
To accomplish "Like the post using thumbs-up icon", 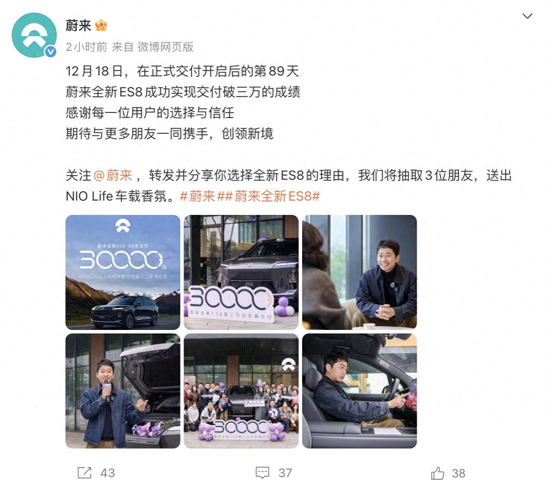I will click(438, 473).
